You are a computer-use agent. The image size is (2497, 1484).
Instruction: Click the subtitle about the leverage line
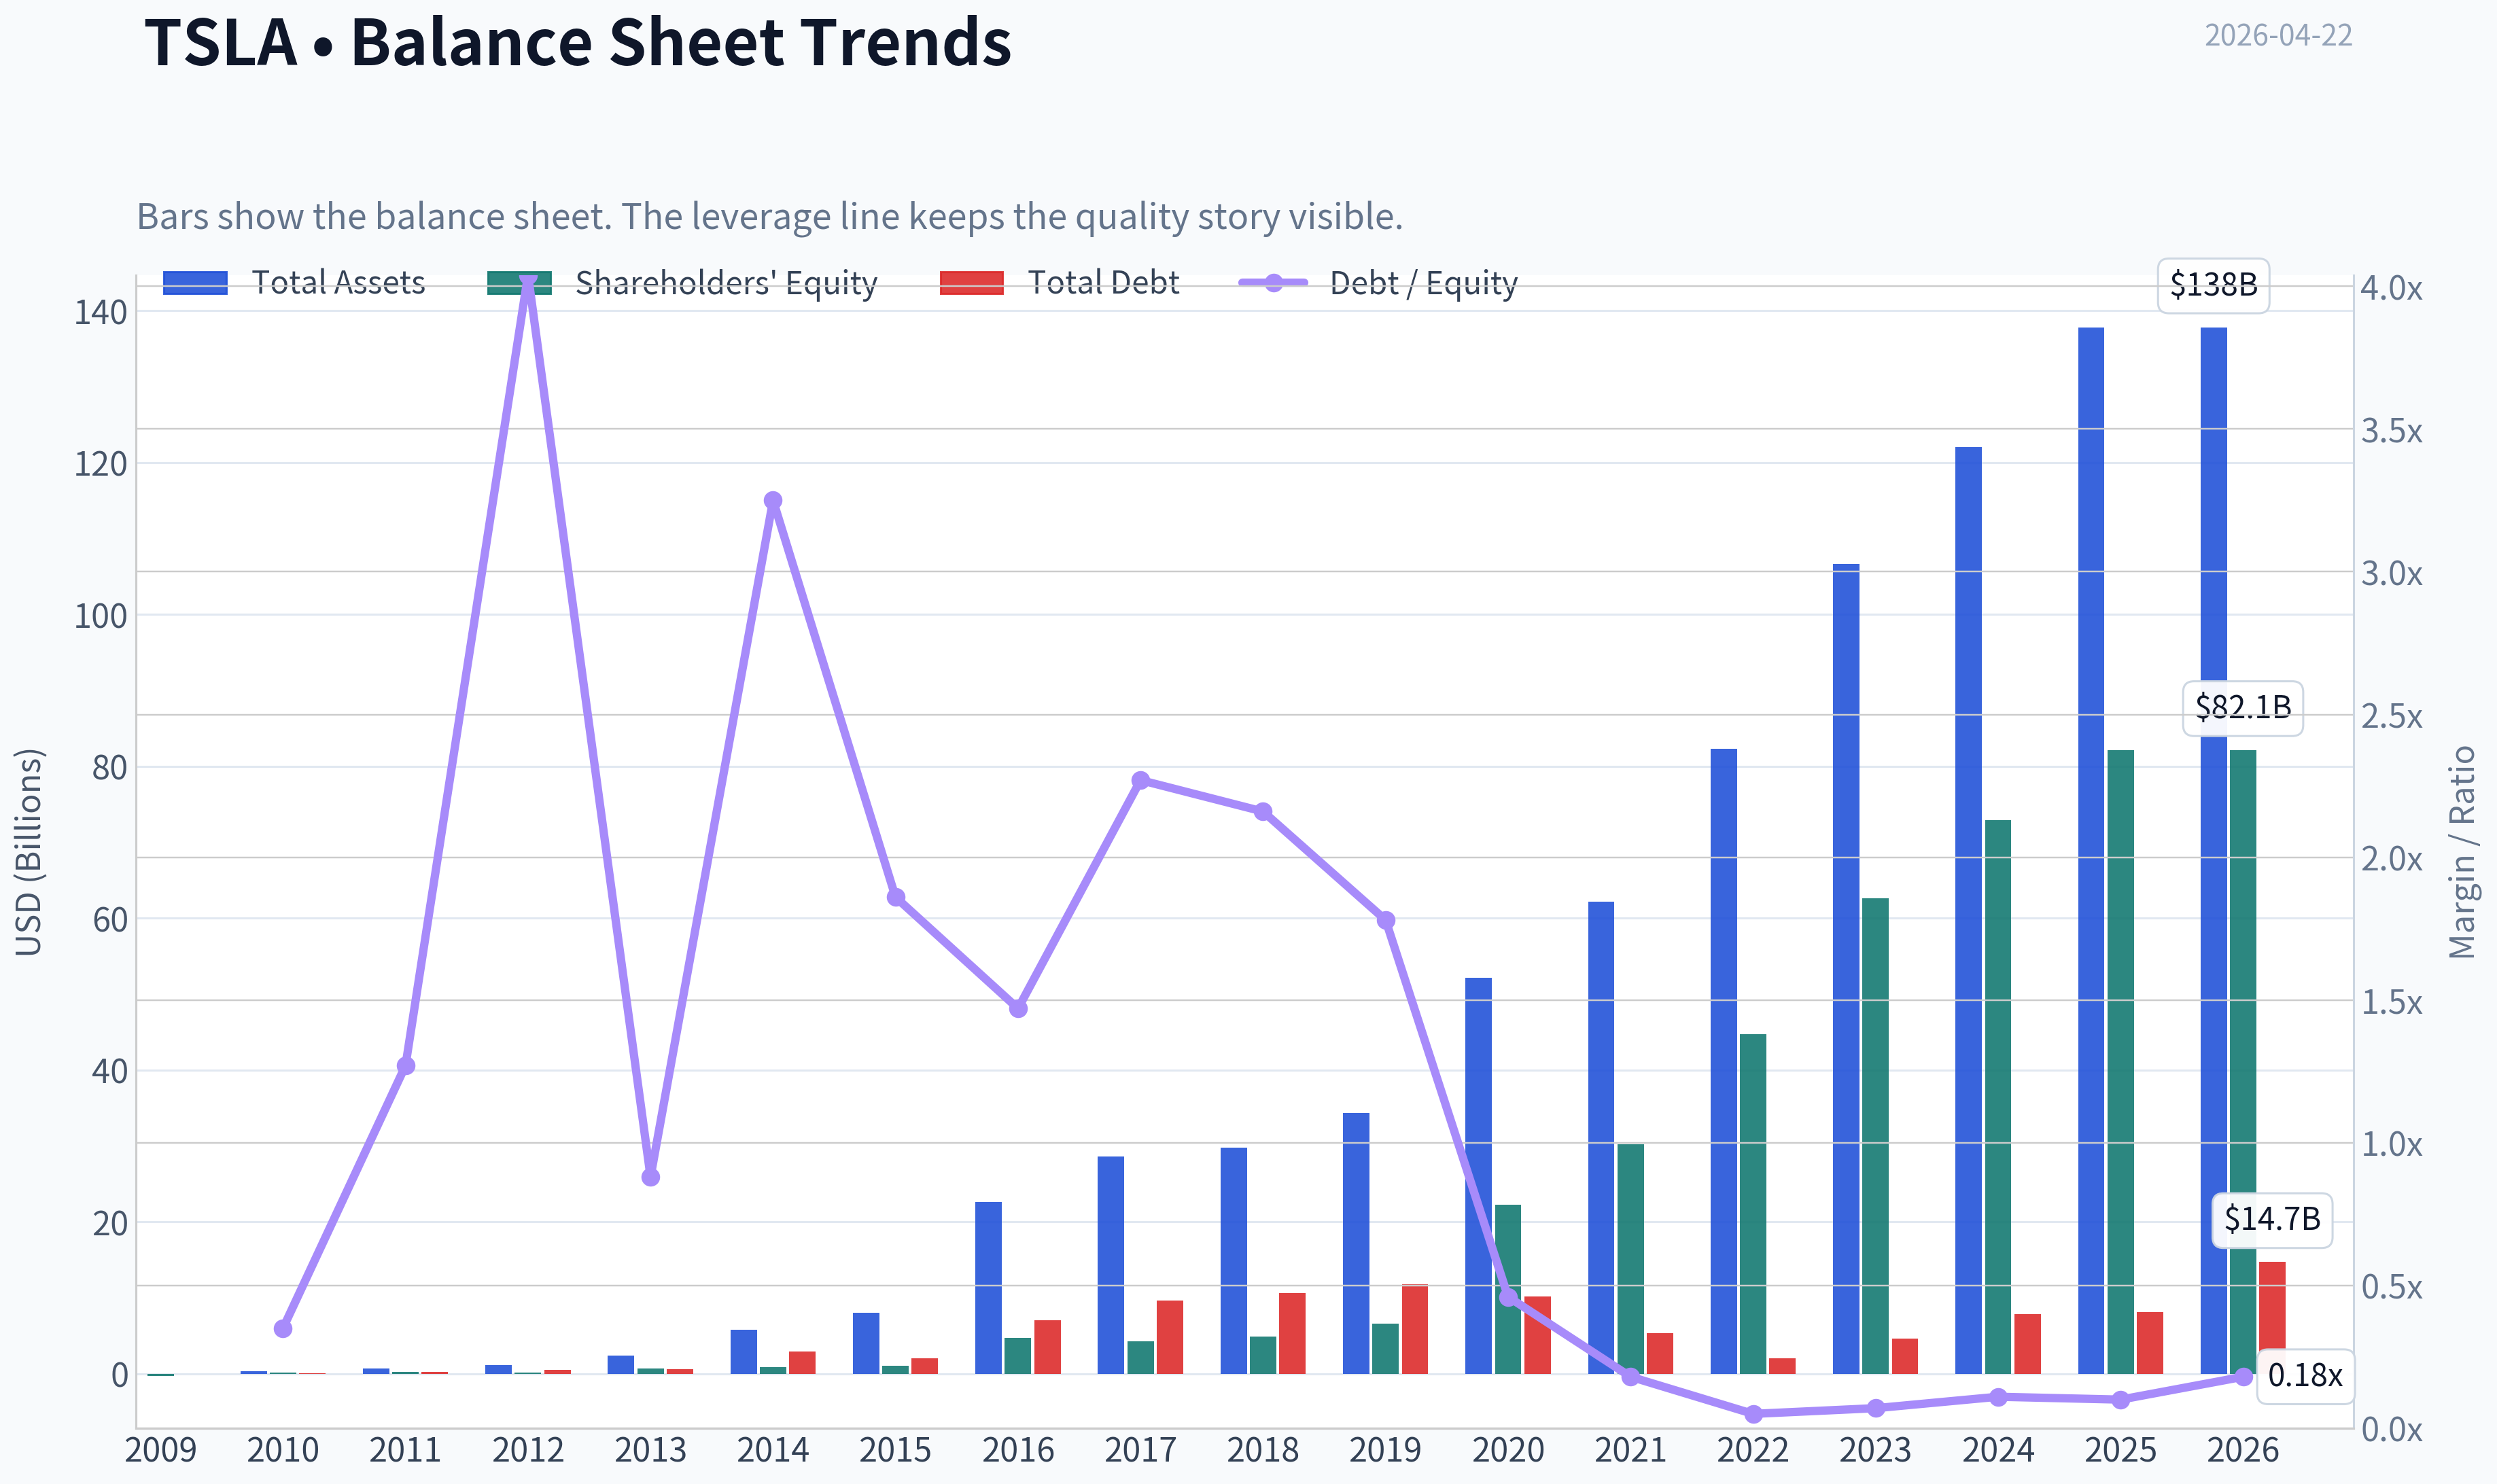[x=770, y=216]
